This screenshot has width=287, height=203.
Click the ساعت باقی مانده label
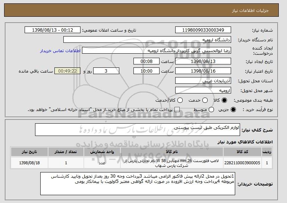pyautogui.click(x=36, y=71)
